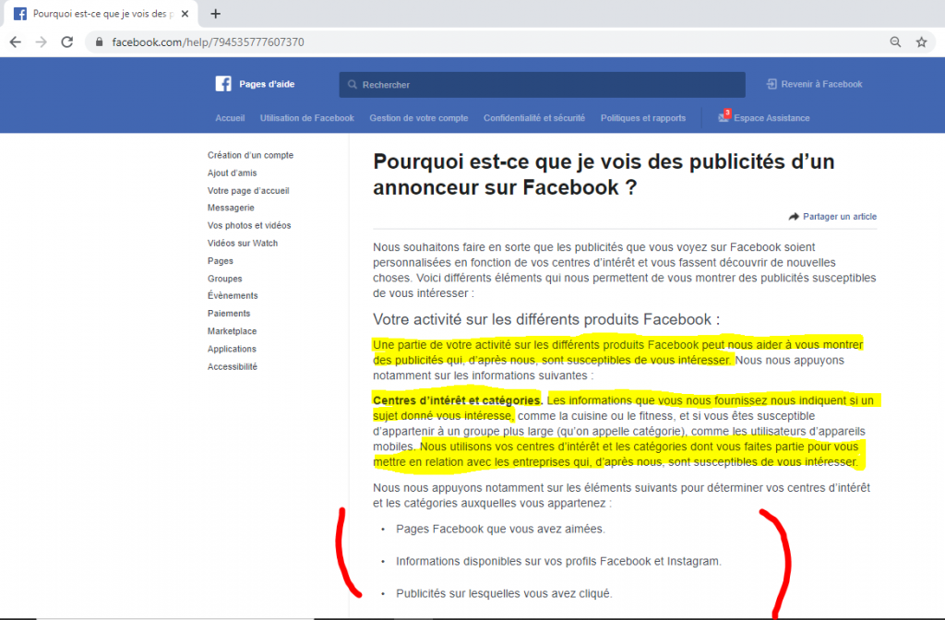
Task: Open Pages d'aide home link
Action: pyautogui.click(x=267, y=84)
